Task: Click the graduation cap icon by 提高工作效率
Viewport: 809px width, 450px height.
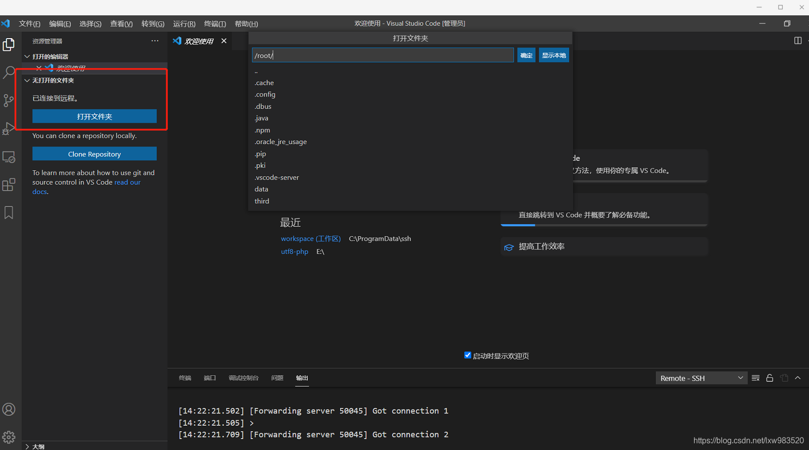Action: [x=509, y=247]
